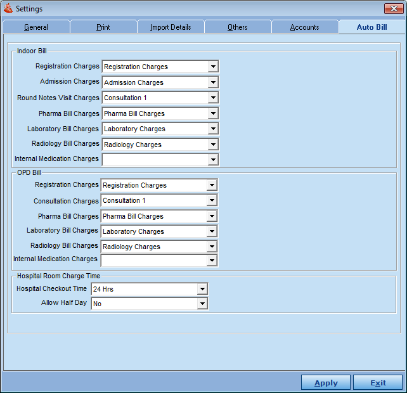Image resolution: width=407 pixels, height=393 pixels.
Task: Open Indoor Bill Pharma Bill Charges dropdown
Action: 213,113
